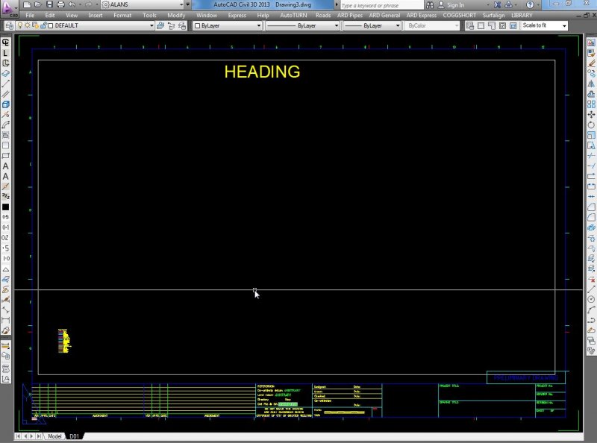Click the Make Object's Layer Current icon
The width and height of the screenshot is (597, 443).
coord(160,25)
